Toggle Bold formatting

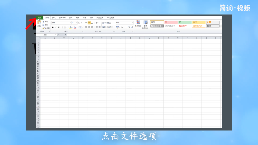53,27
